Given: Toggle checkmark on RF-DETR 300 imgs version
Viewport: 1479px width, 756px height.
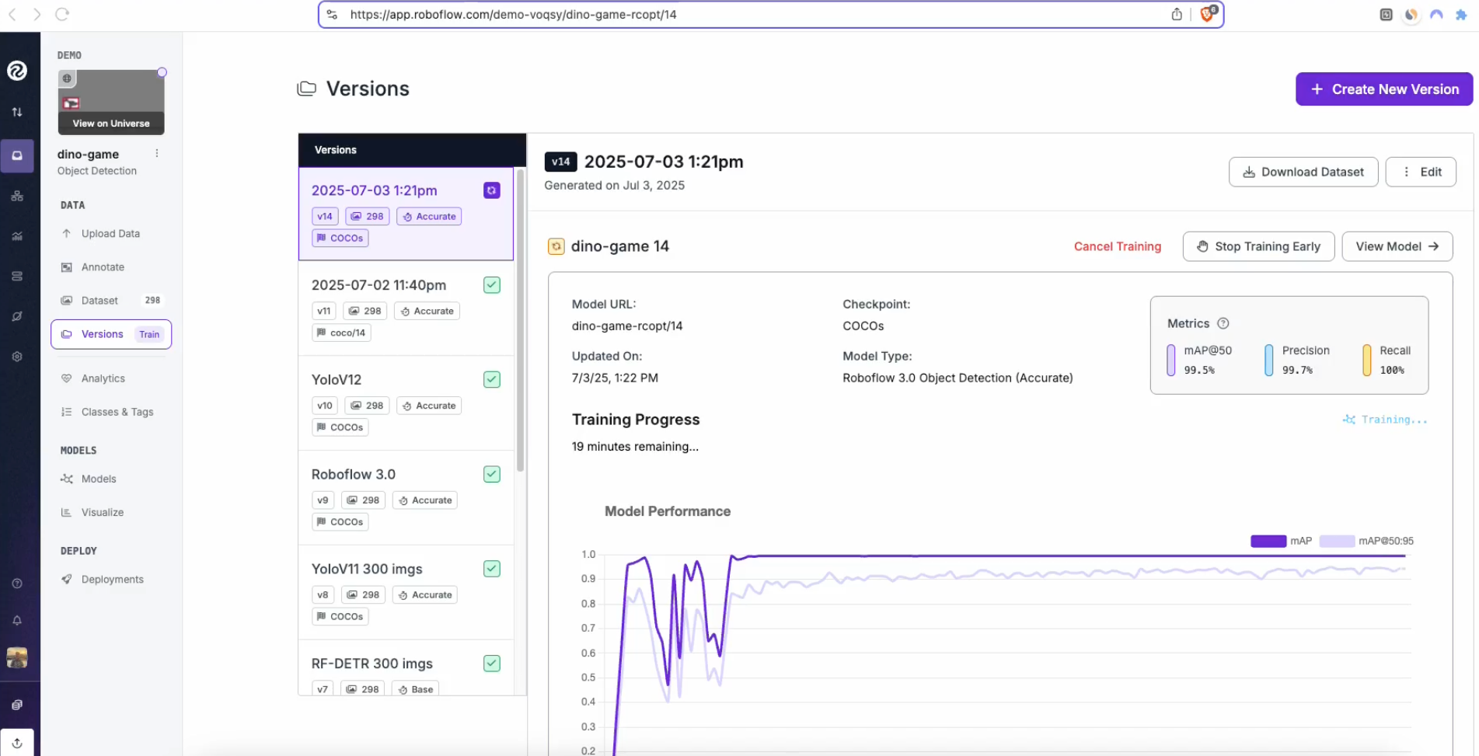Looking at the screenshot, I should pos(492,664).
